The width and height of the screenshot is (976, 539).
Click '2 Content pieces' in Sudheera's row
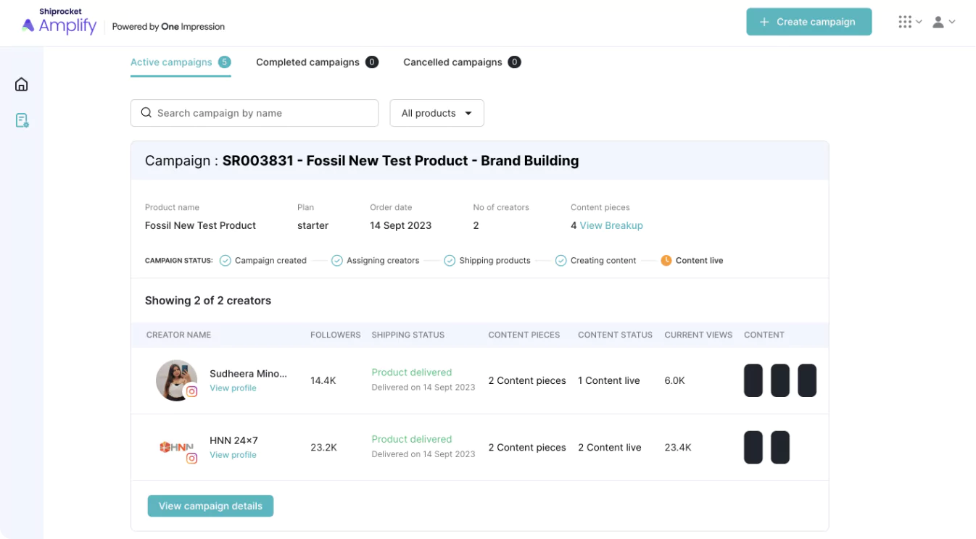click(527, 380)
